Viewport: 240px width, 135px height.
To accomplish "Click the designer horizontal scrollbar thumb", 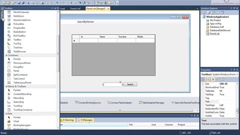I will click(x=120, y=110).
